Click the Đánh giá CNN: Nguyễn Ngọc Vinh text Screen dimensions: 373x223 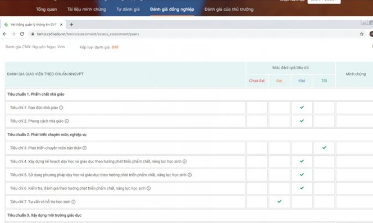pos(35,47)
